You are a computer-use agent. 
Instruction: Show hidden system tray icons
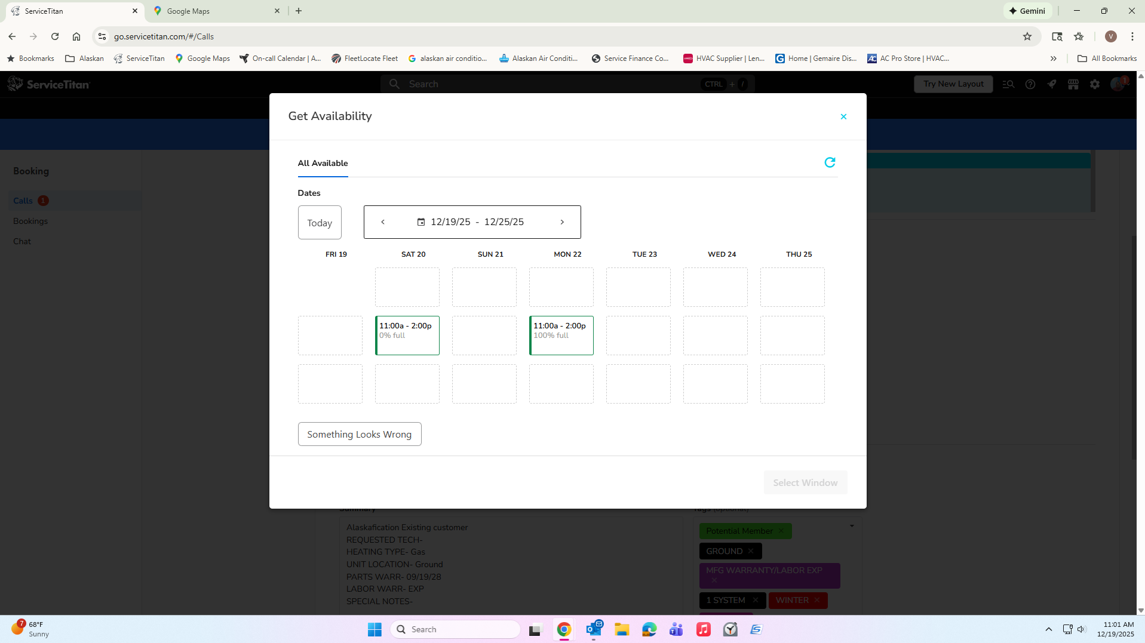click(x=1049, y=629)
